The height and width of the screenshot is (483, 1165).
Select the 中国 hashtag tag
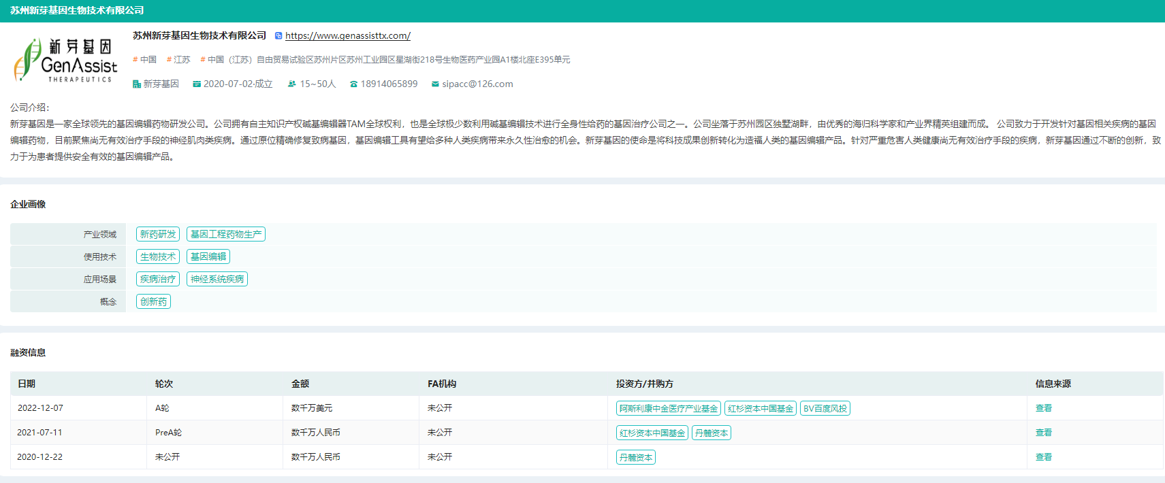[144, 60]
